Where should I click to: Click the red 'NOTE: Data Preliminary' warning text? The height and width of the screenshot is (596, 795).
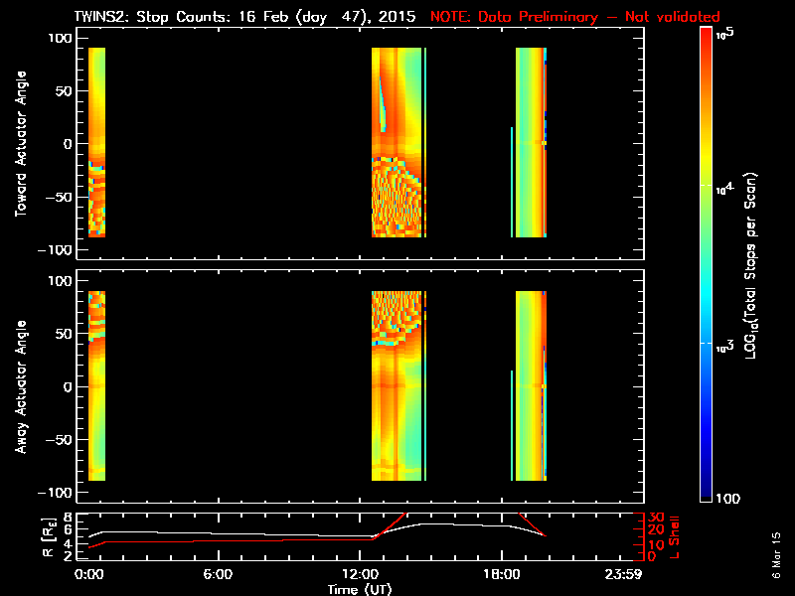tap(574, 17)
